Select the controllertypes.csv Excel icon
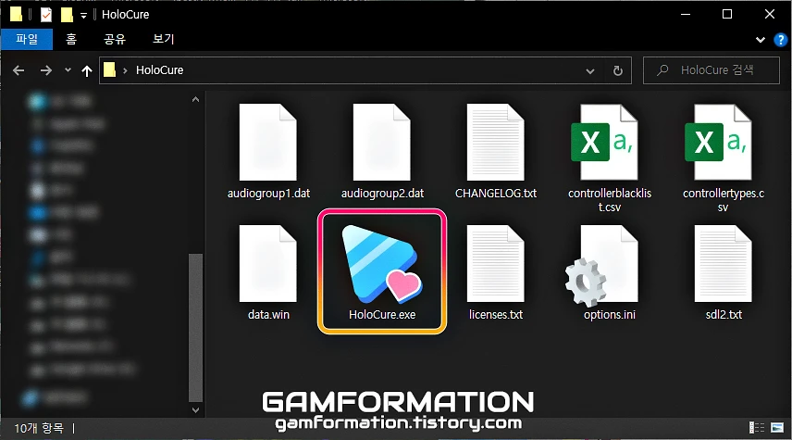The height and width of the screenshot is (440, 792). click(x=718, y=142)
